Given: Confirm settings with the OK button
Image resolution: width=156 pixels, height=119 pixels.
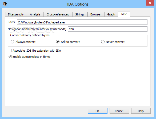Looking at the screenshot, I should point(98,111).
